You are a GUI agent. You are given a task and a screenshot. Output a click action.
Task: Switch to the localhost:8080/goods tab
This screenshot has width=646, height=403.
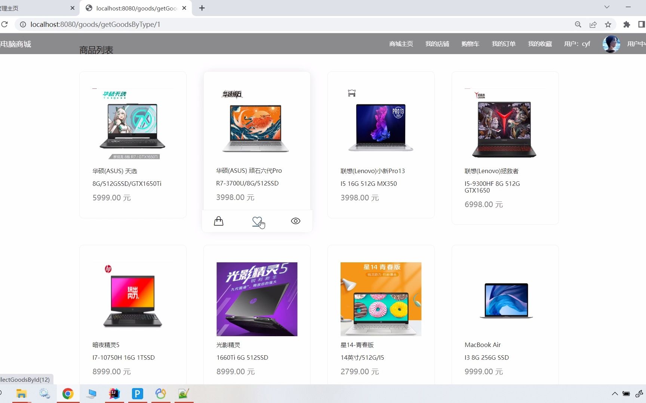(136, 8)
